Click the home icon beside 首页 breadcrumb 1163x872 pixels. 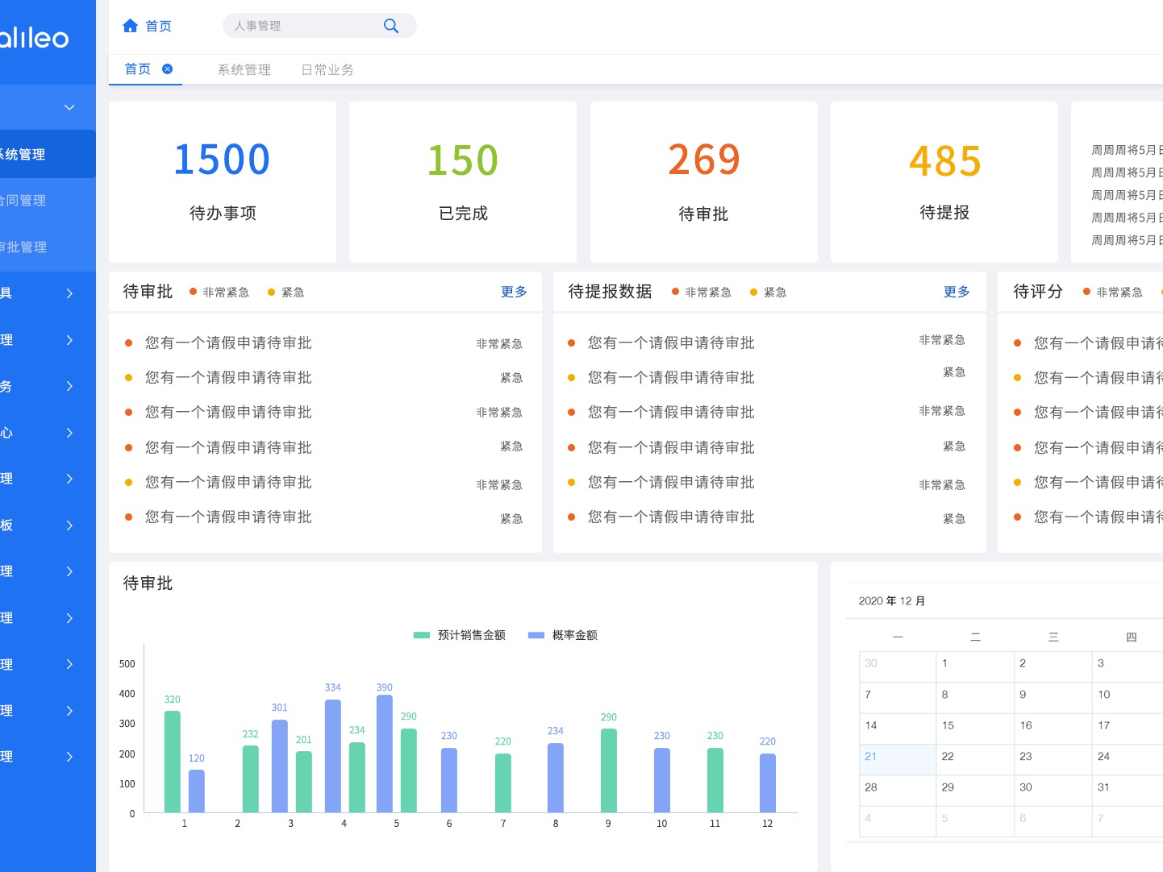tap(130, 25)
